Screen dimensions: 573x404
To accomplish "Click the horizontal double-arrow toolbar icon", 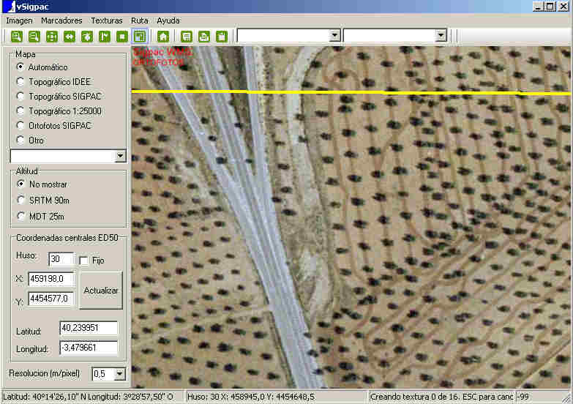I will [x=69, y=36].
